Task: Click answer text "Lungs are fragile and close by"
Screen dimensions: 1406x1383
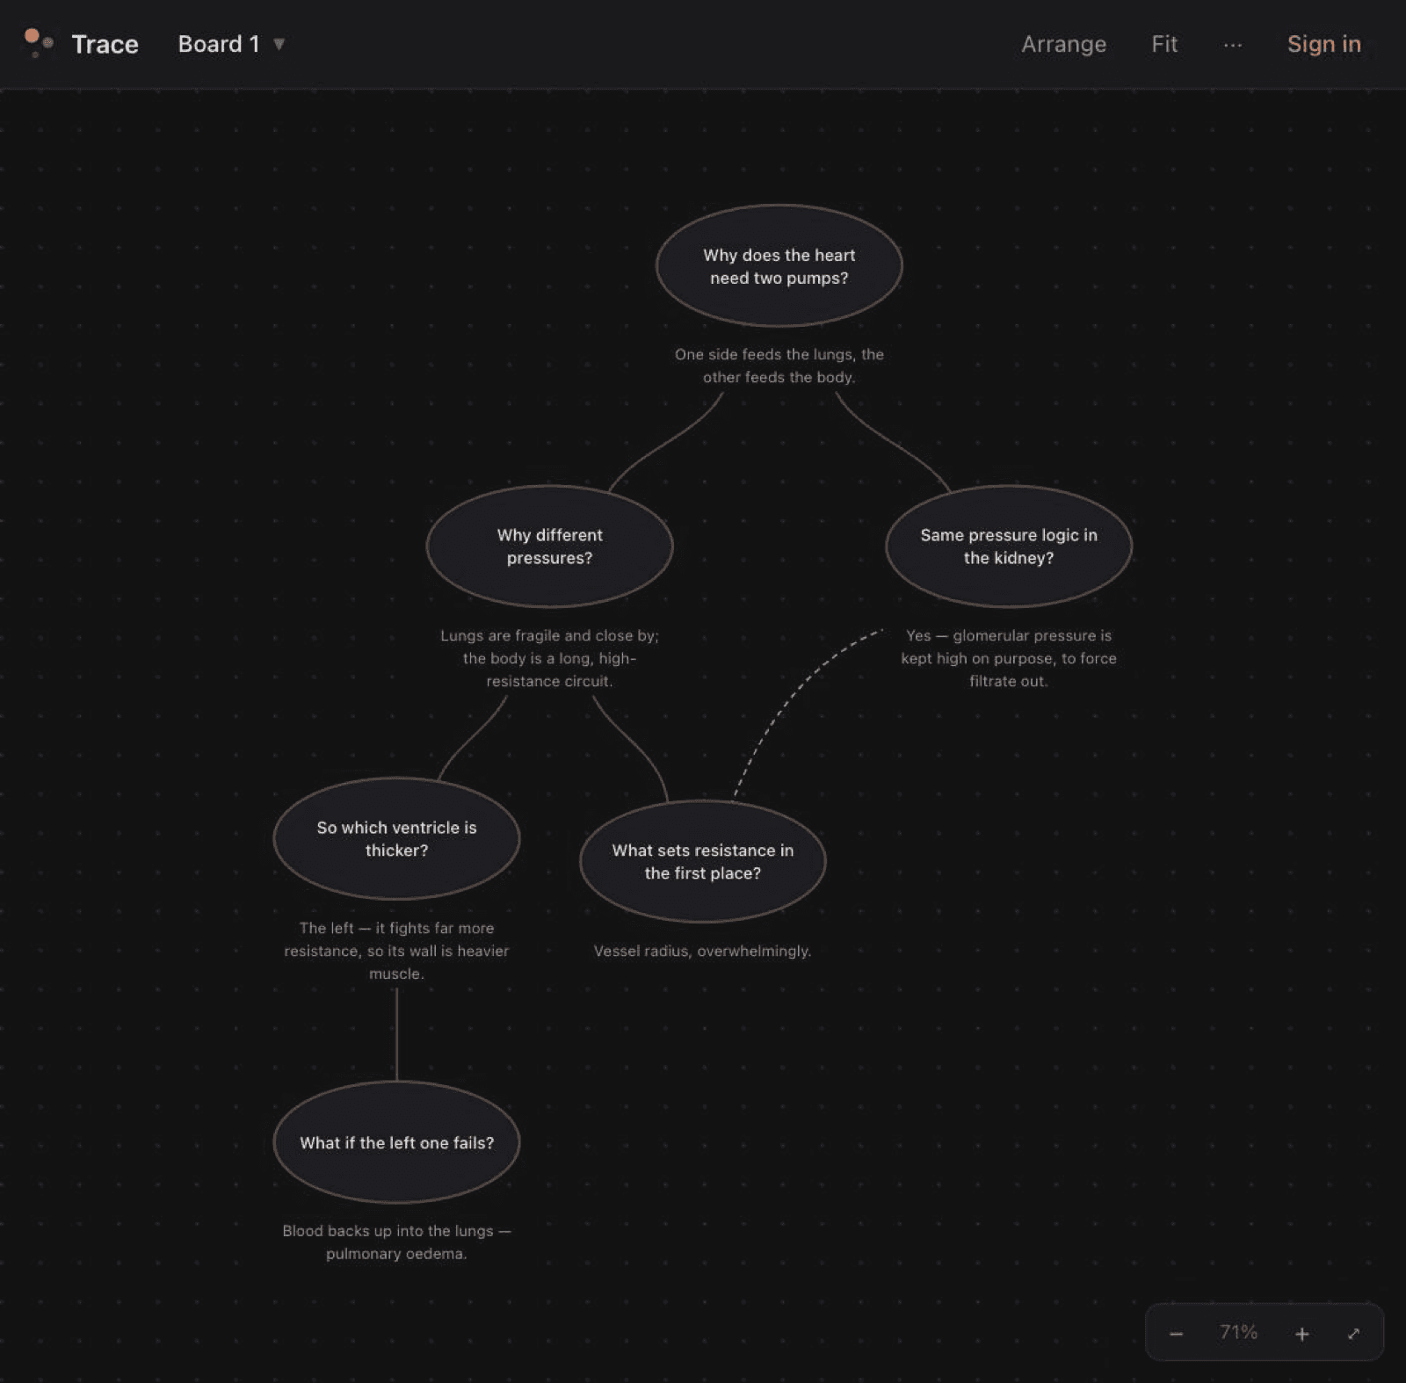Action: (550, 658)
